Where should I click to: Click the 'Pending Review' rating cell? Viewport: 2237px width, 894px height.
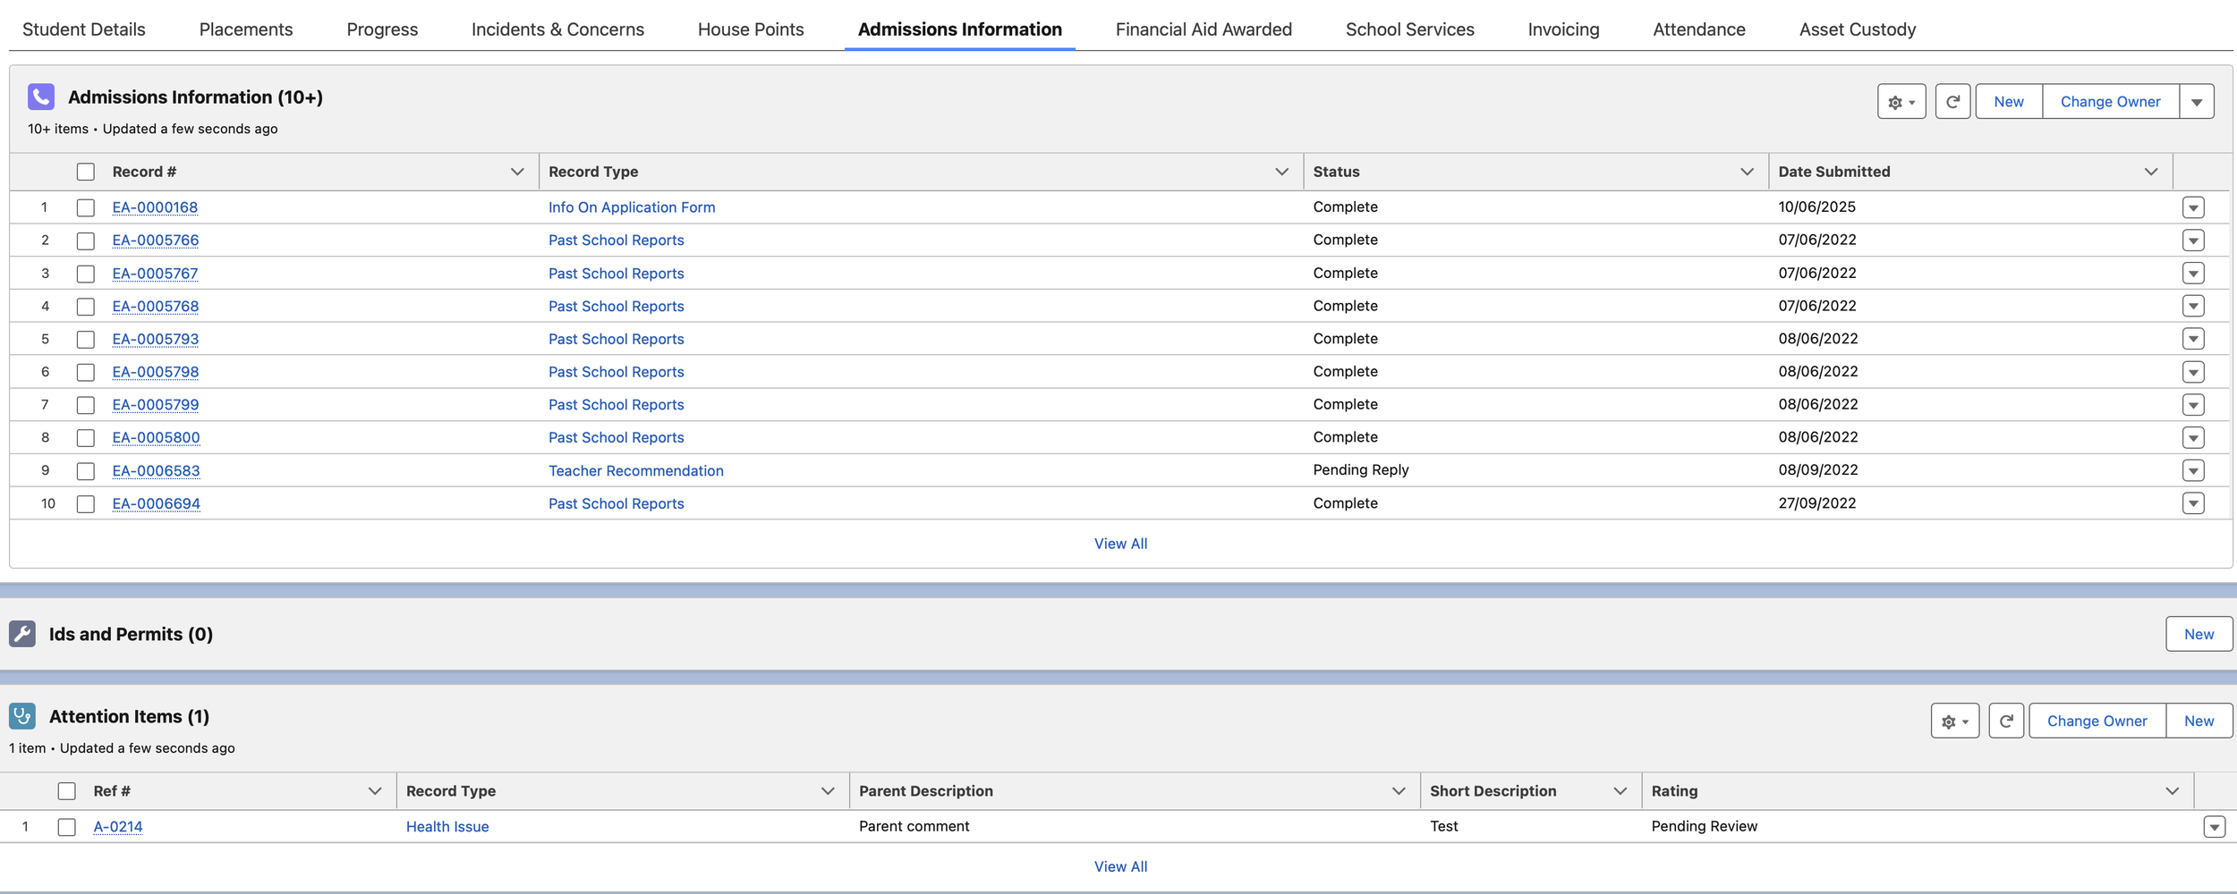1704,827
